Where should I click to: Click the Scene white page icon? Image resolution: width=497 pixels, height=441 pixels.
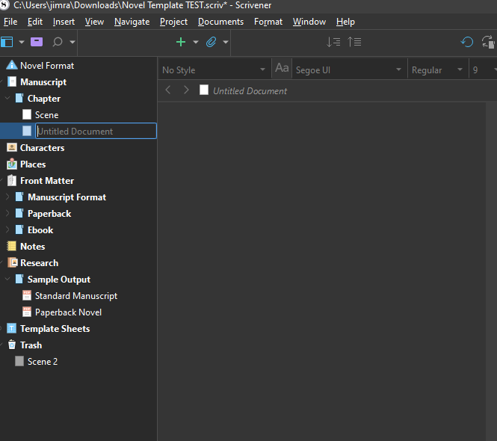pyautogui.click(x=27, y=114)
